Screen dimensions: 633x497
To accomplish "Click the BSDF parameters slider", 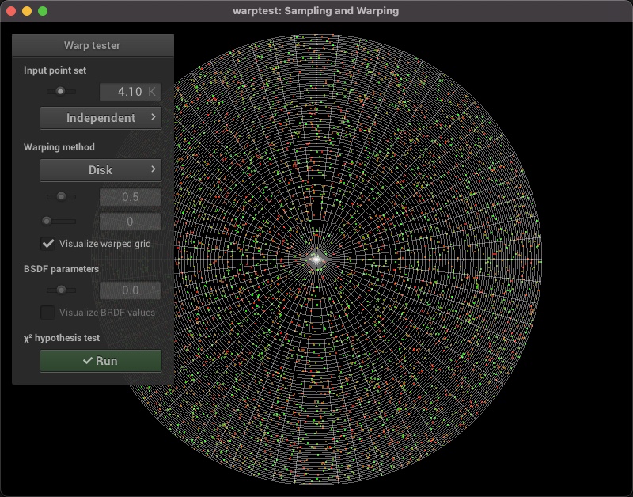I will 60,290.
